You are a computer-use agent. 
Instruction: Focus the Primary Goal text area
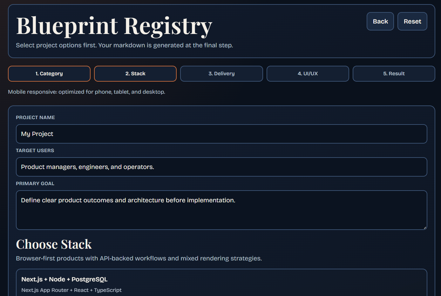coord(221,210)
